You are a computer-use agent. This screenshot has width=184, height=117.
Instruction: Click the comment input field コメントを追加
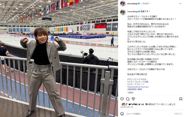click(149, 114)
